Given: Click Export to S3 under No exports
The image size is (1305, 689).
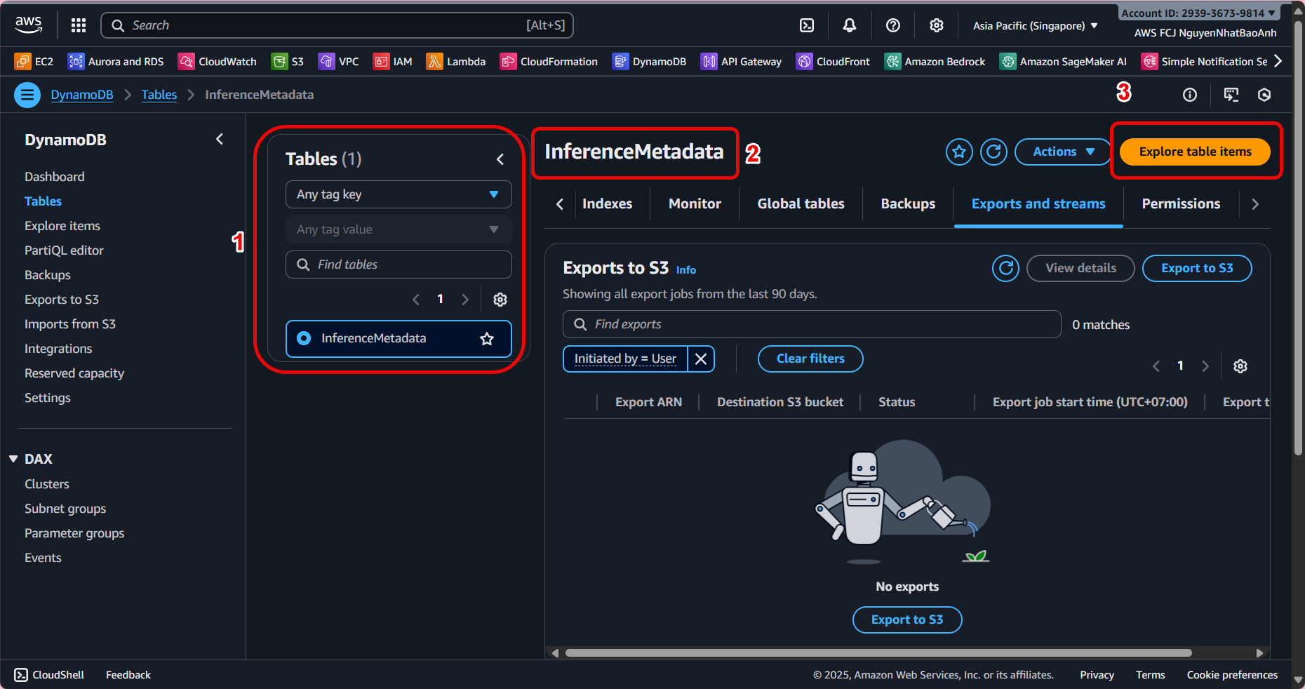Looking at the screenshot, I should (907, 620).
